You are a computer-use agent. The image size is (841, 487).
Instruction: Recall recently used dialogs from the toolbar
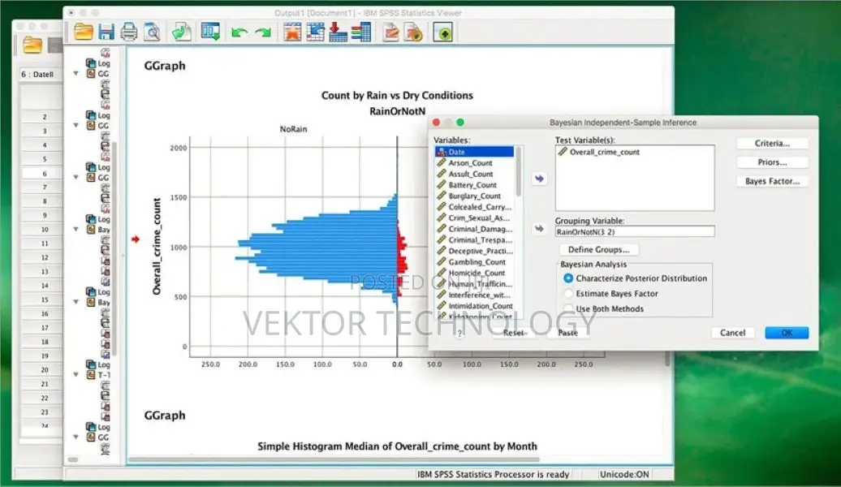click(x=210, y=32)
